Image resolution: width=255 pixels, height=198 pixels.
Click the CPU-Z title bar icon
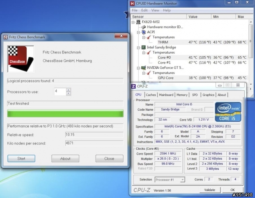point(133,86)
